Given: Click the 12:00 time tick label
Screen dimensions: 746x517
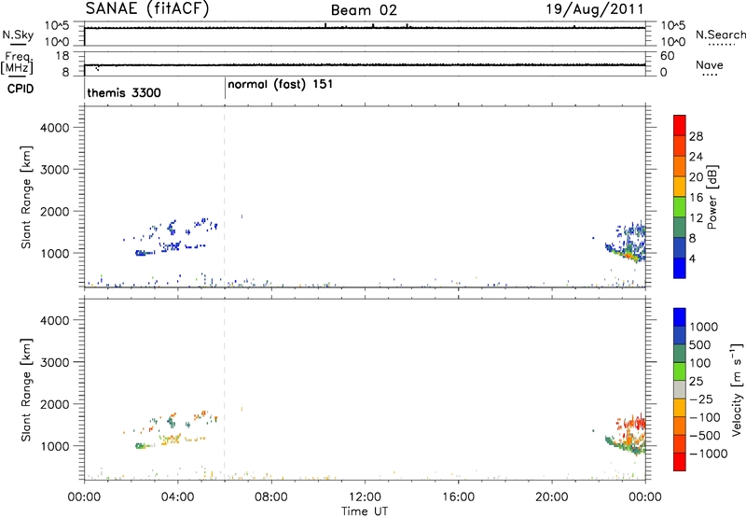Looking at the screenshot, I should click(365, 497).
